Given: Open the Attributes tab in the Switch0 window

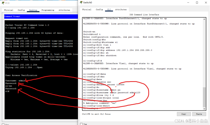Looking at the screenshot, I should coord(121,10).
